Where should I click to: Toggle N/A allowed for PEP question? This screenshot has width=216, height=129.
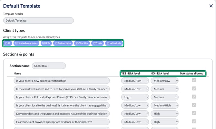(194, 97)
